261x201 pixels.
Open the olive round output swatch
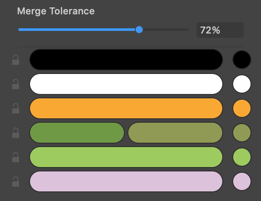click(x=242, y=133)
